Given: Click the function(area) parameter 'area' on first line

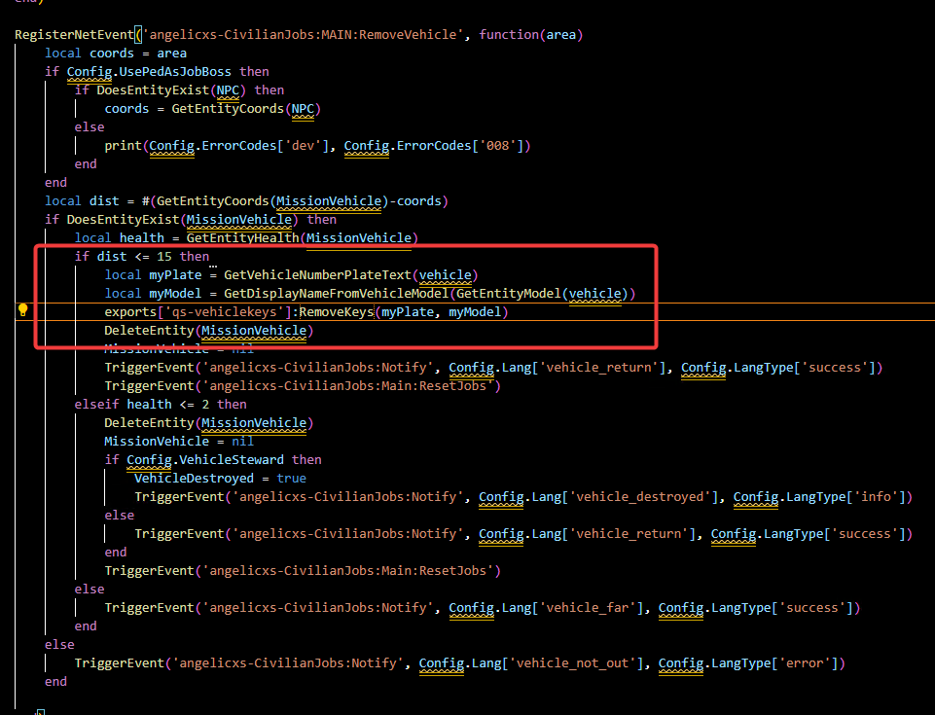Looking at the screenshot, I should click(x=560, y=35).
